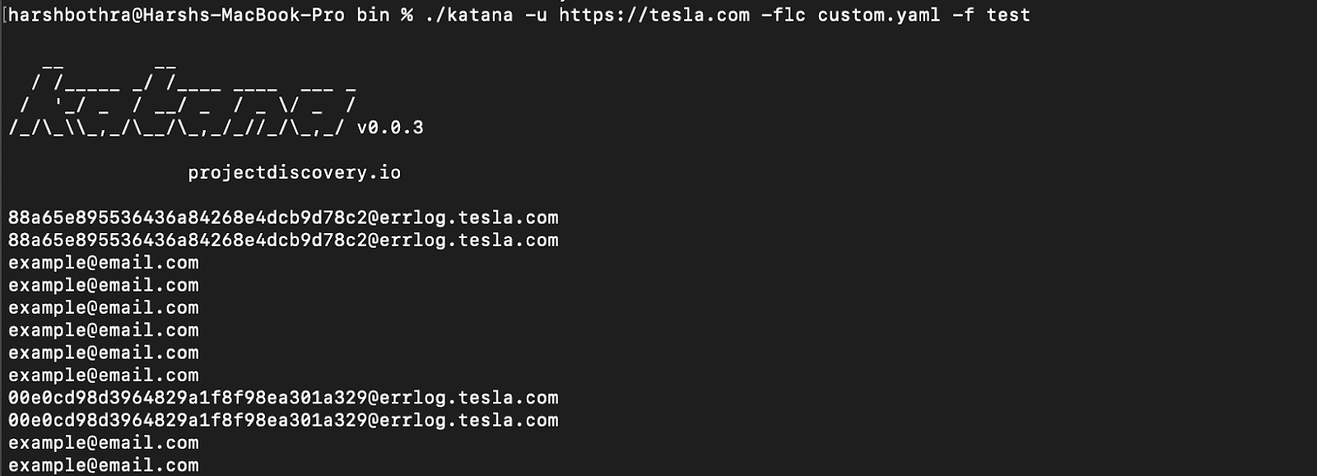Click the % prompt symbol

(407, 15)
